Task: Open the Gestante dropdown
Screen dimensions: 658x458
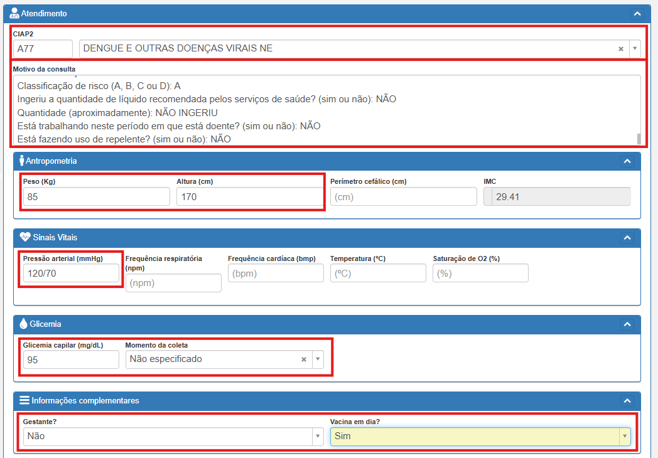Action: (x=318, y=437)
